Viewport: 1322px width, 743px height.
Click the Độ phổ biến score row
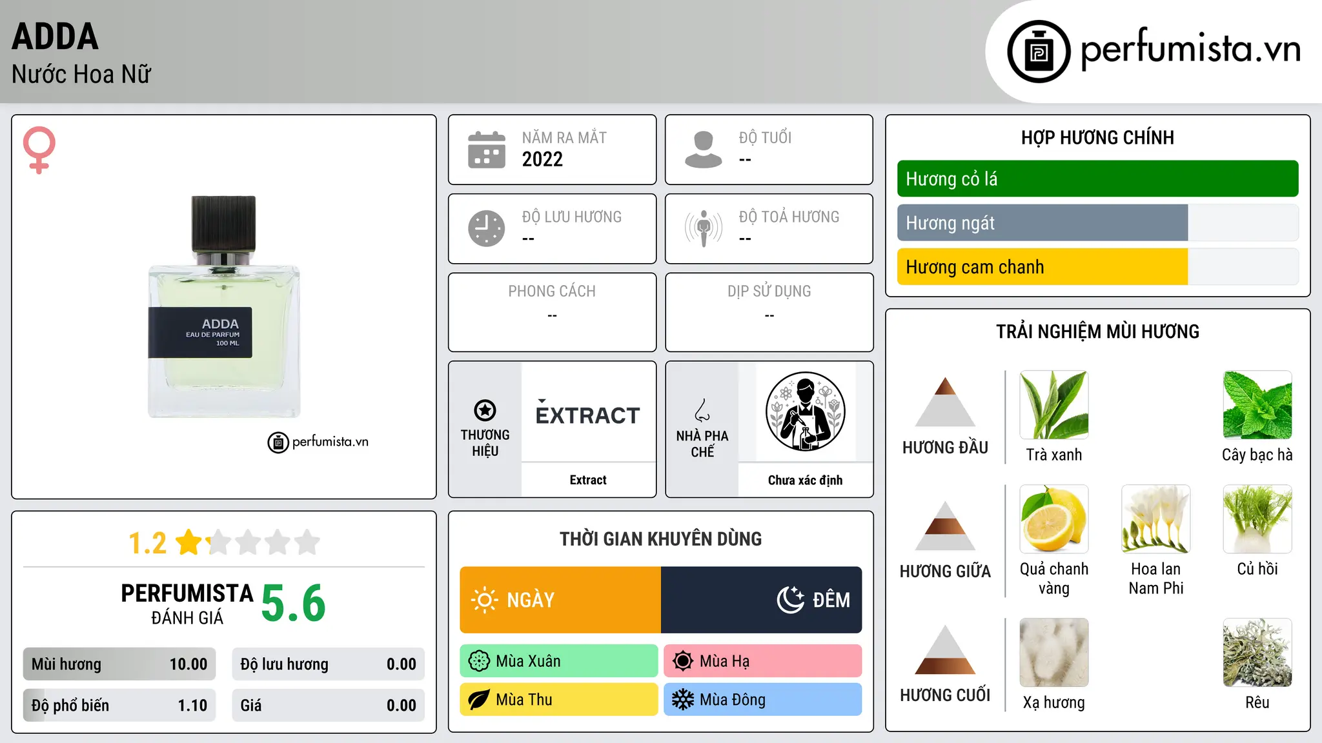(x=119, y=706)
